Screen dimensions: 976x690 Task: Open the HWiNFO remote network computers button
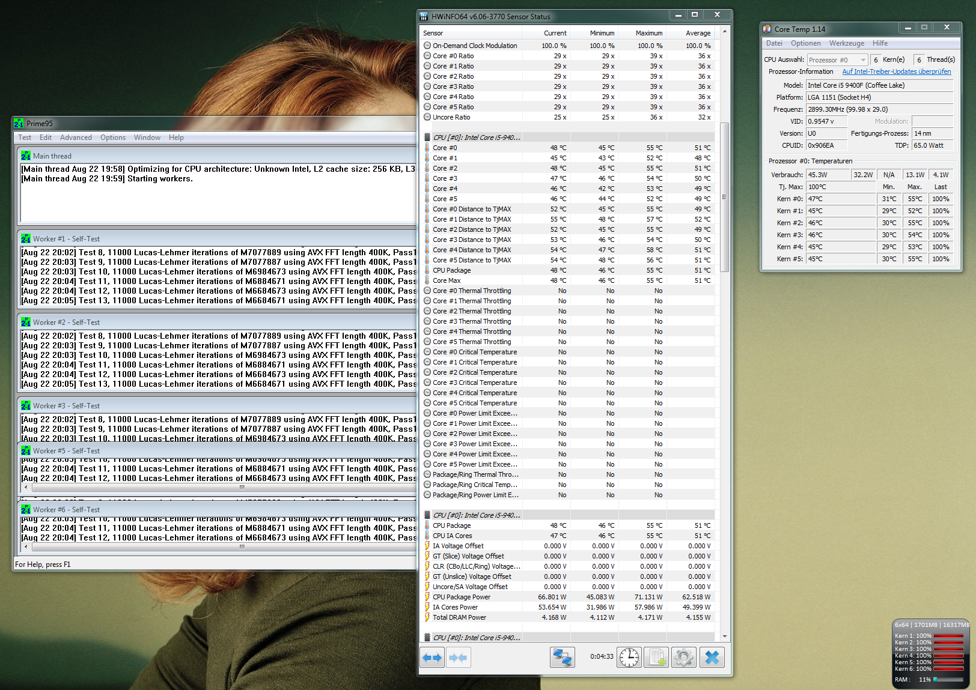point(563,658)
